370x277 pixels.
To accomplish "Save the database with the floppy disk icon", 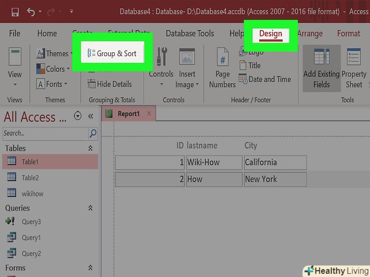I will coord(15,12).
